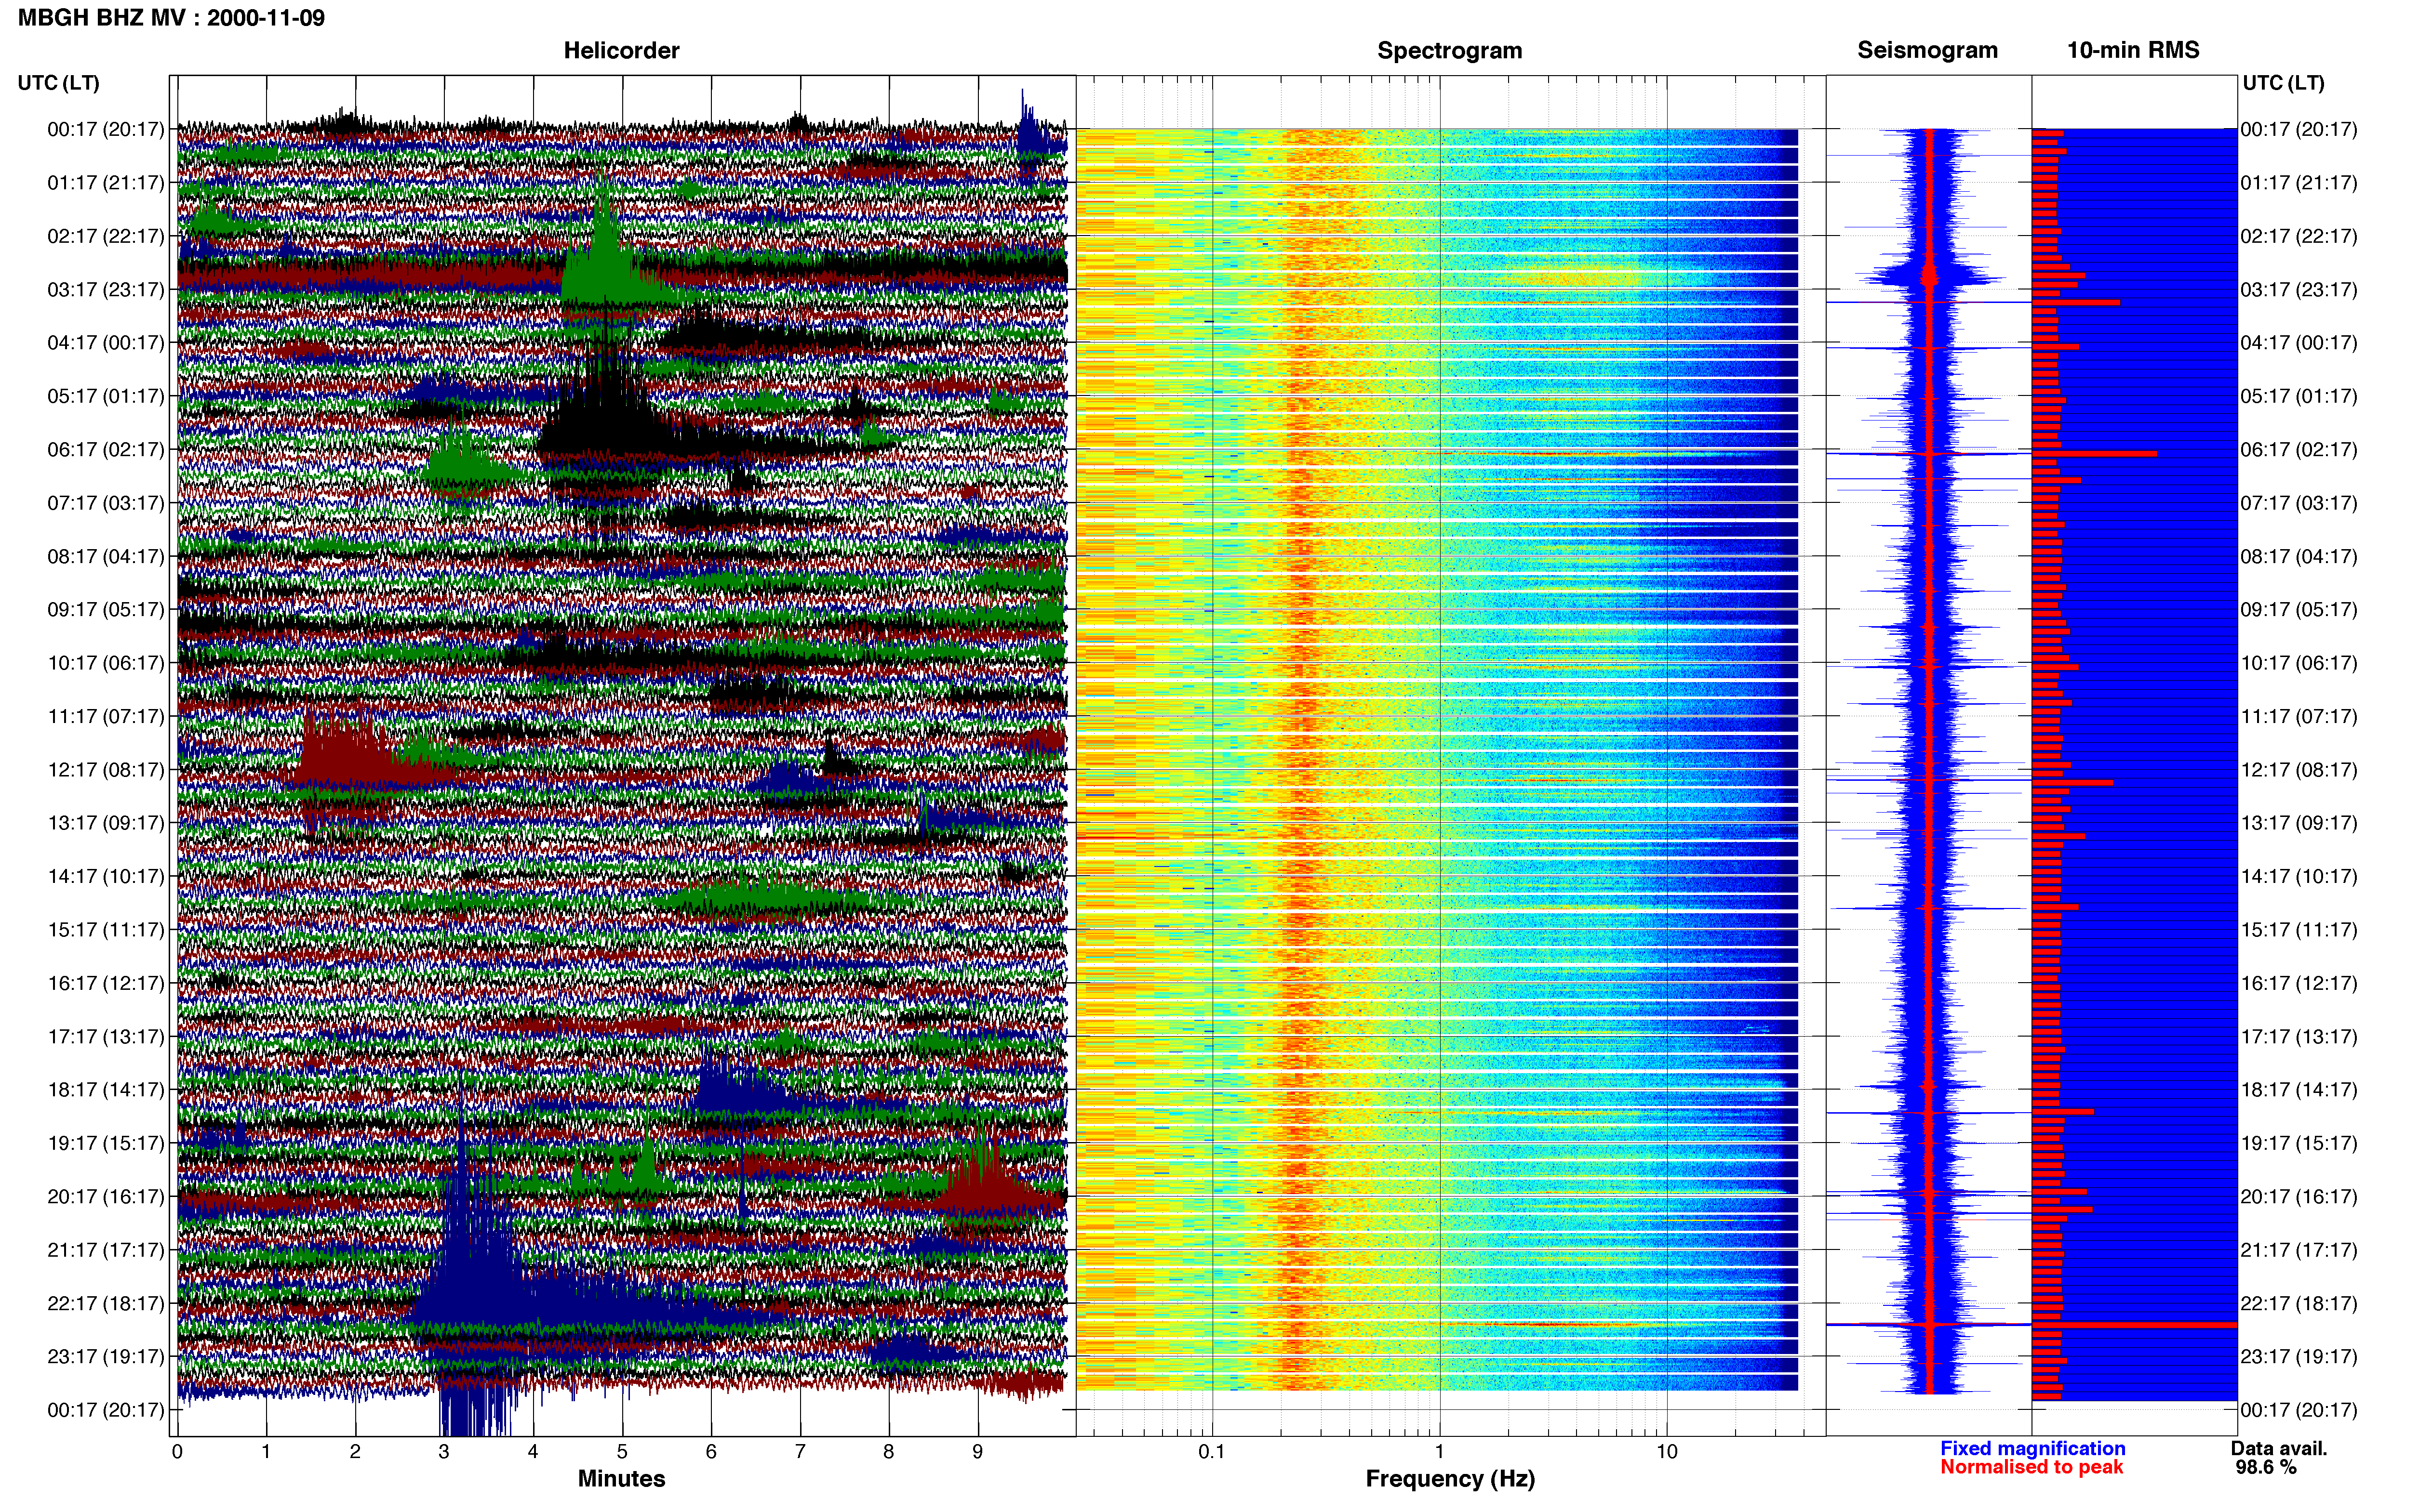The image size is (2419, 1512).
Task: Click the '98.6 %' data availability value
Action: (2266, 1468)
